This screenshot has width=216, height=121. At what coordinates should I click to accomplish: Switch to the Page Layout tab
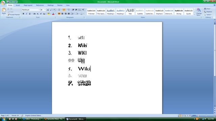[x=28, y=5]
